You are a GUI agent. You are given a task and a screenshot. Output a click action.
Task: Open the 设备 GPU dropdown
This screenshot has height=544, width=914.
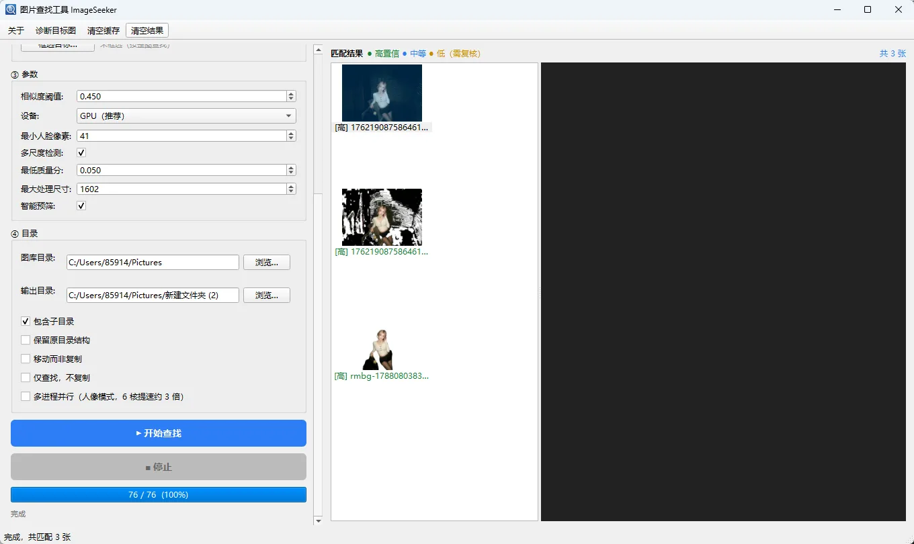coord(186,116)
